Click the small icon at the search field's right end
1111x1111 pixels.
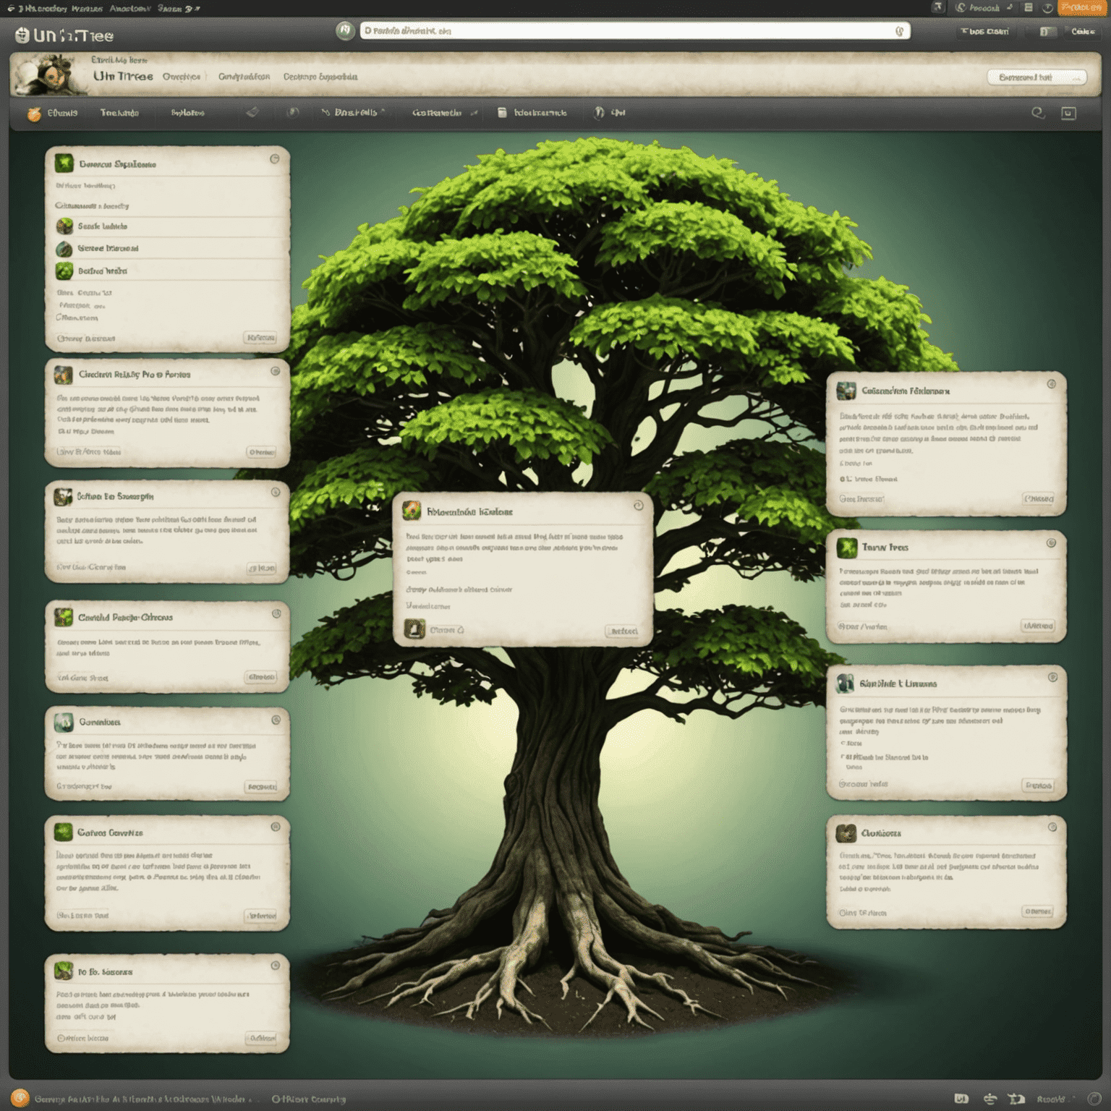point(900,31)
